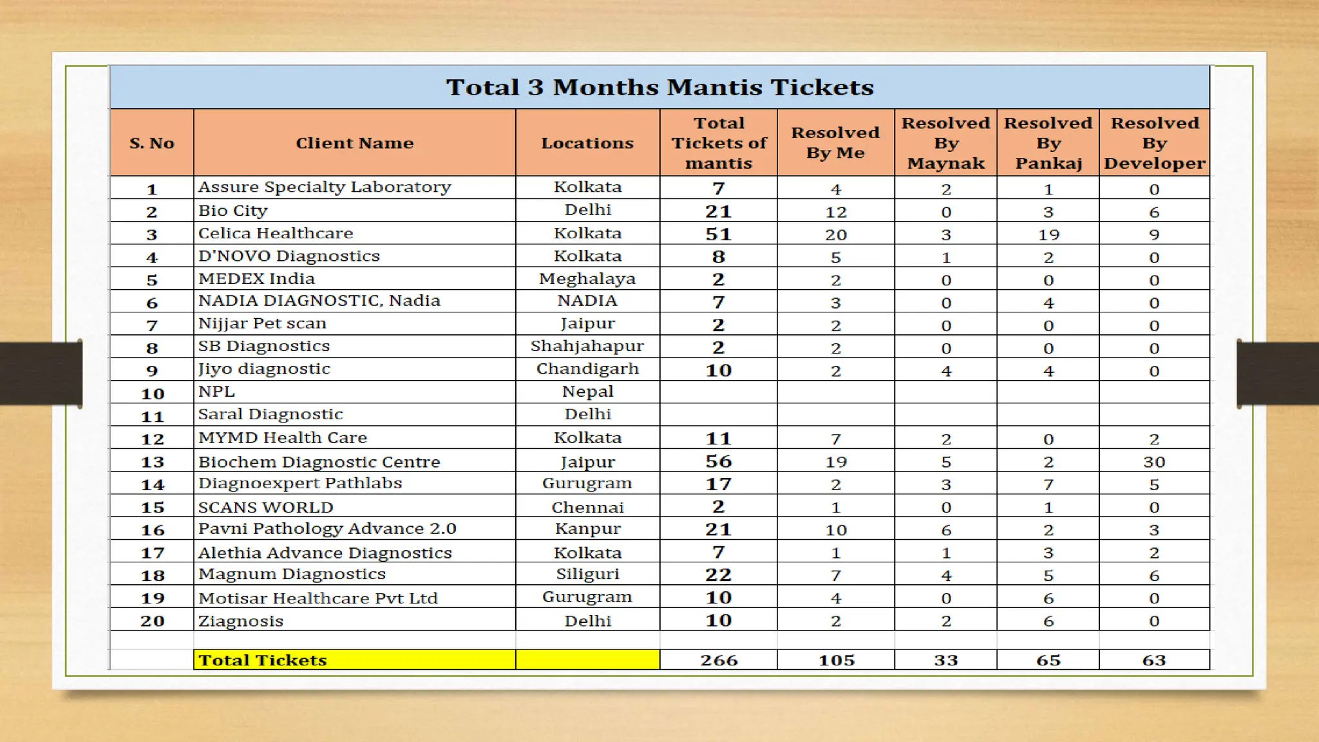Click the 'Locations' column header
1319x742 pixels.
coord(587,143)
